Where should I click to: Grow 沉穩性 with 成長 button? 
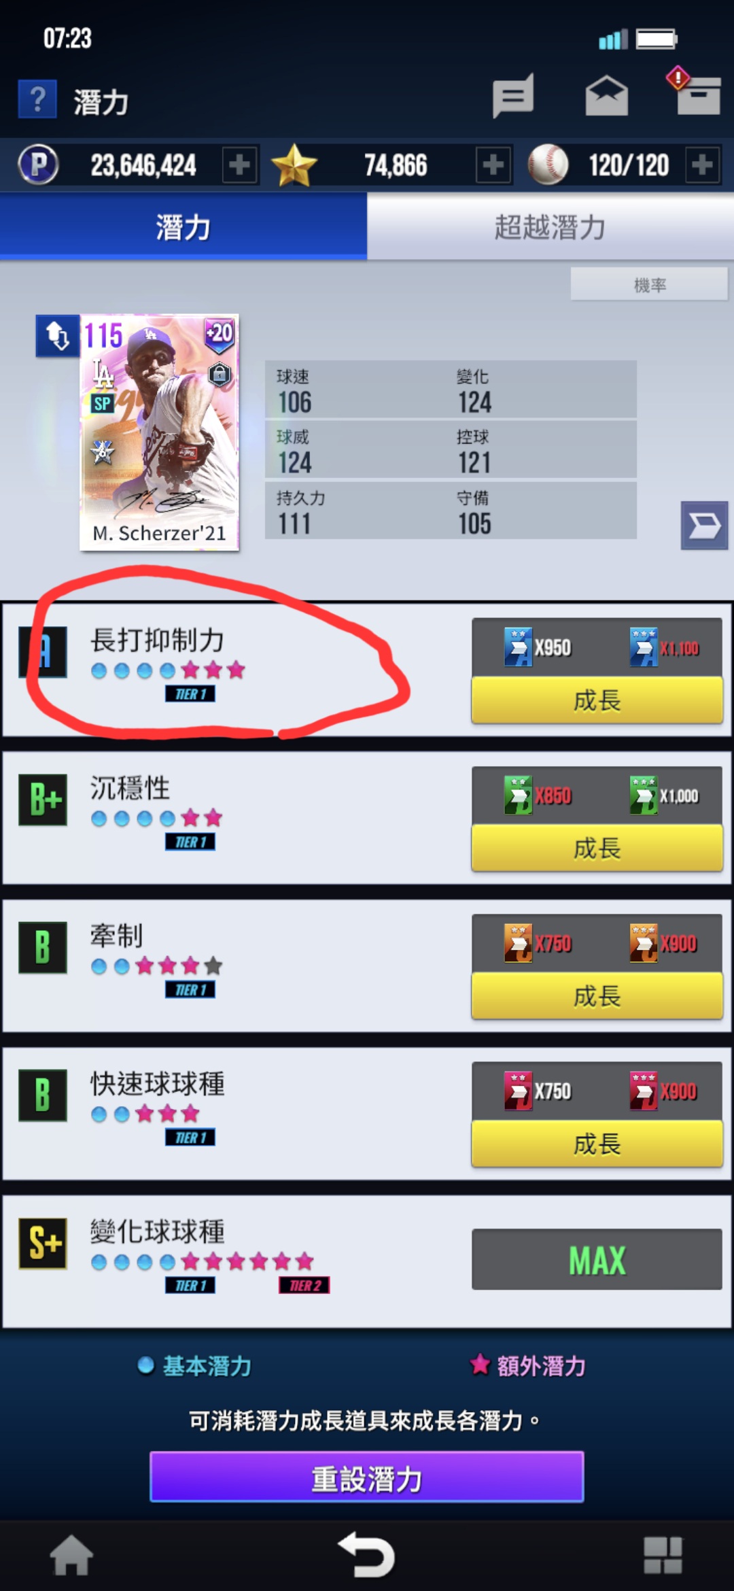tap(597, 848)
